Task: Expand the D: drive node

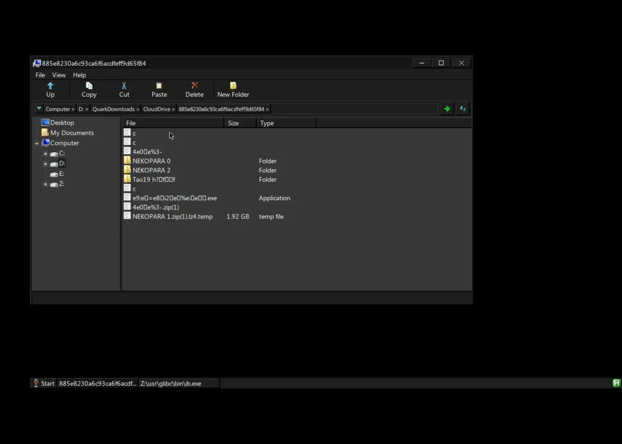Action: (46, 164)
